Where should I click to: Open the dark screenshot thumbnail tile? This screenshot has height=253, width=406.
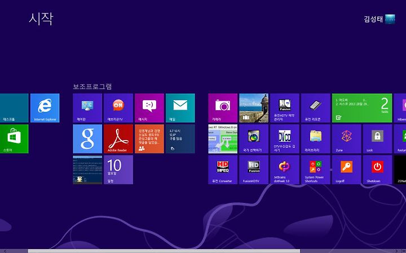(87, 170)
